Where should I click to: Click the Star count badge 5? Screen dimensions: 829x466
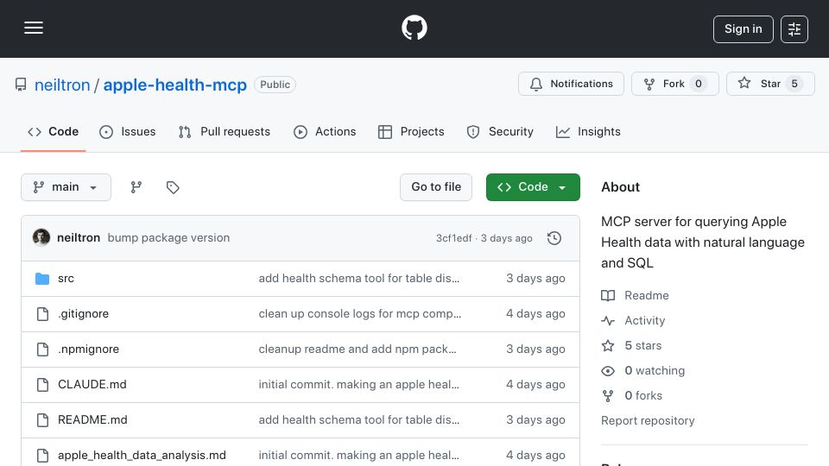794,84
